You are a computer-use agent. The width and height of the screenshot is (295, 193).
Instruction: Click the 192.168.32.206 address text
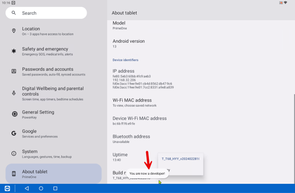click(x=124, y=80)
